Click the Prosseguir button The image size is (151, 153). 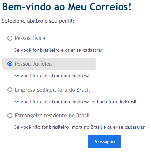[x=104, y=141]
